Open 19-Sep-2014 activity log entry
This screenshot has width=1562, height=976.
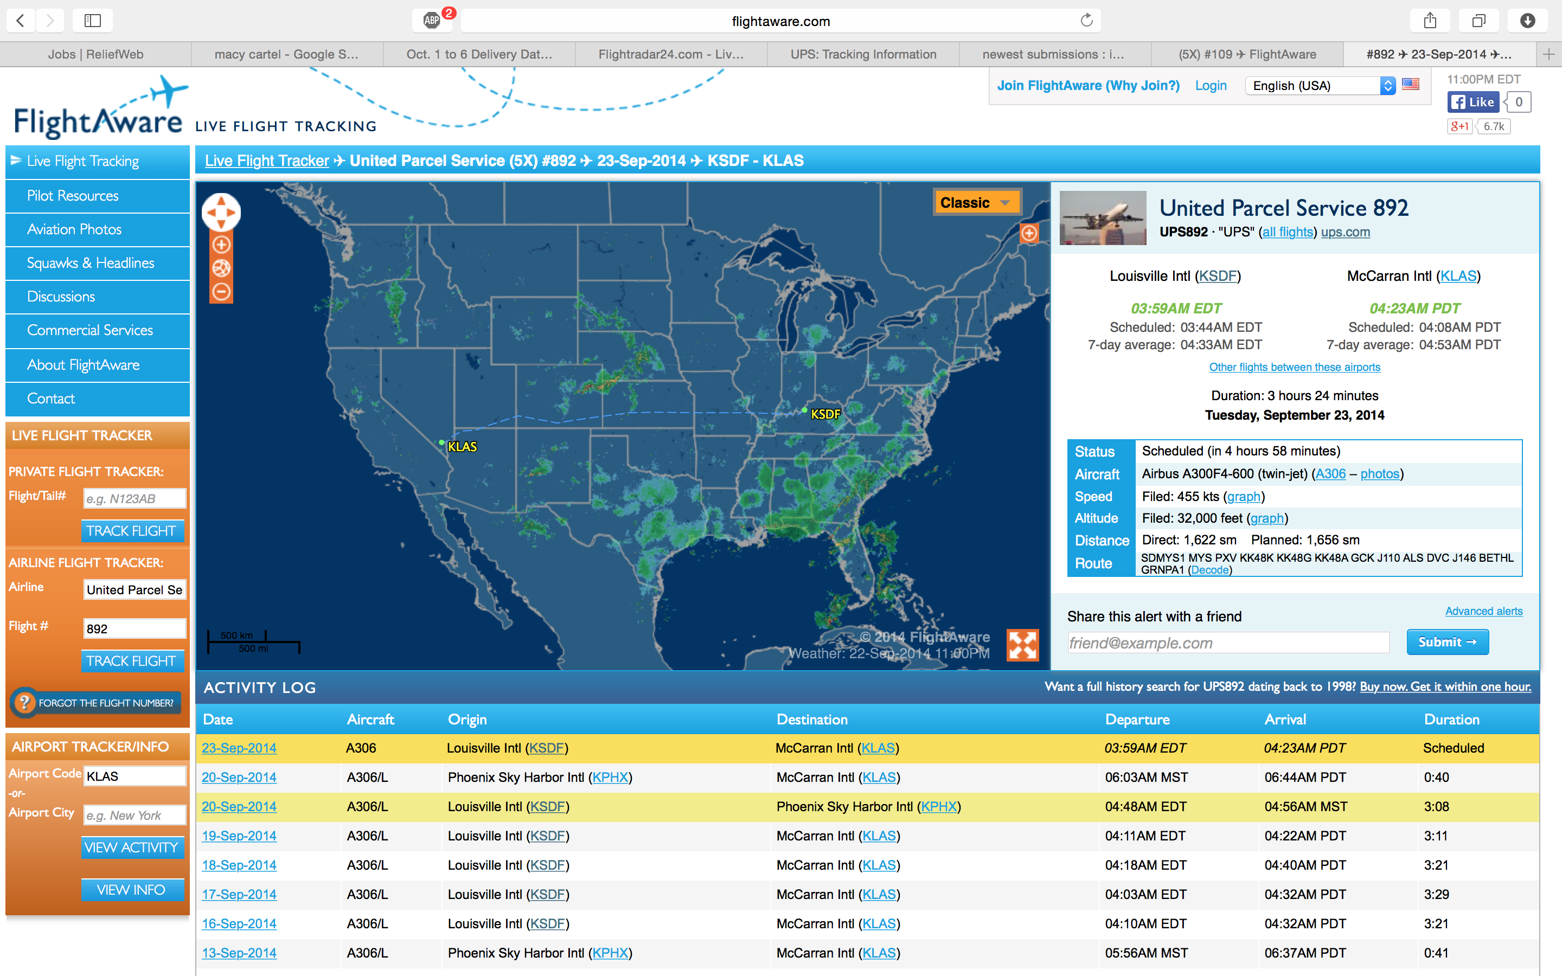point(239,836)
